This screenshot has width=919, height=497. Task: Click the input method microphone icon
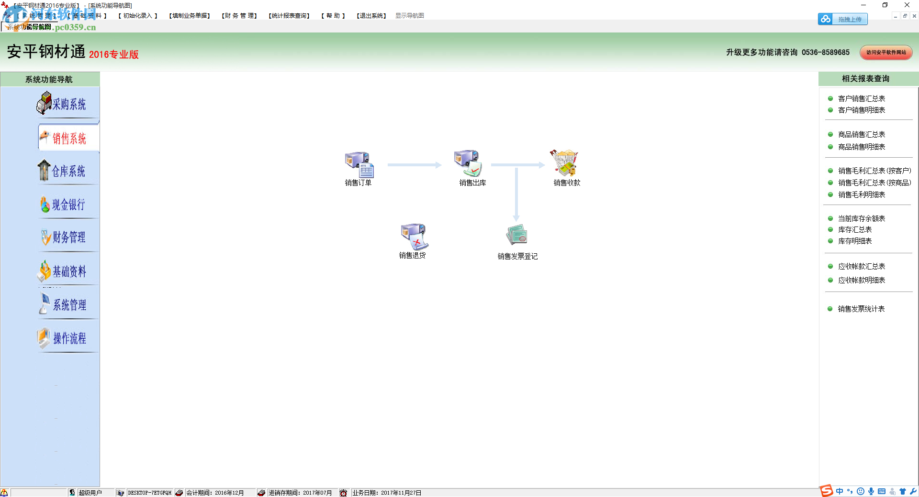(871, 491)
